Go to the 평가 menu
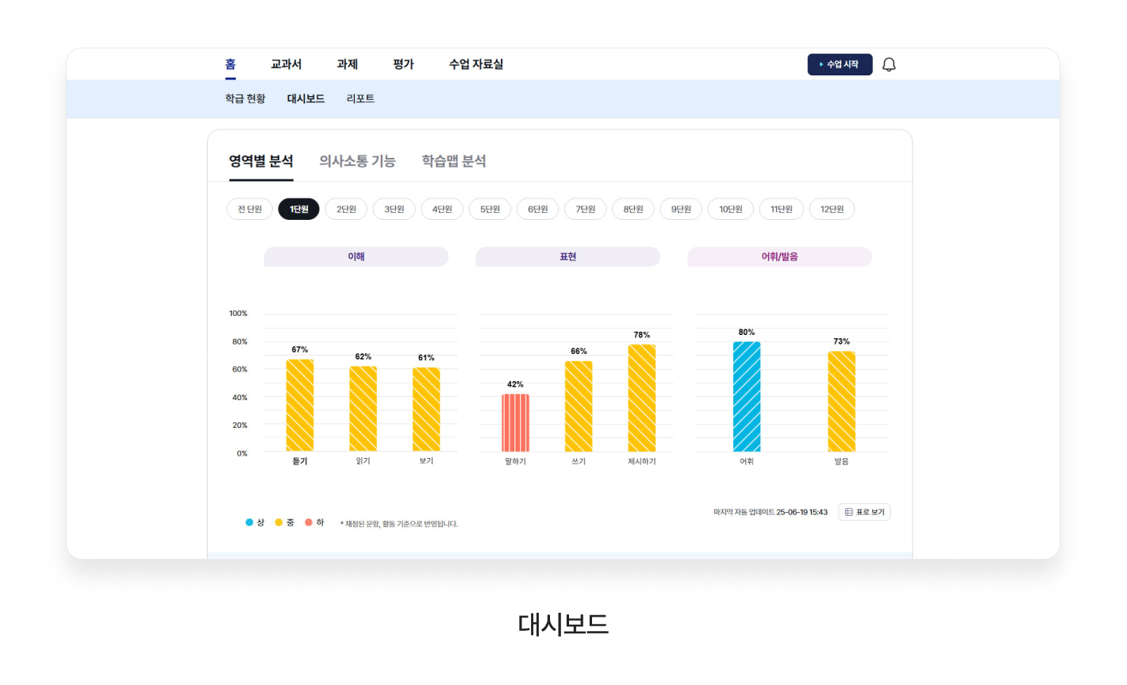This screenshot has height=685, width=1127. (403, 64)
